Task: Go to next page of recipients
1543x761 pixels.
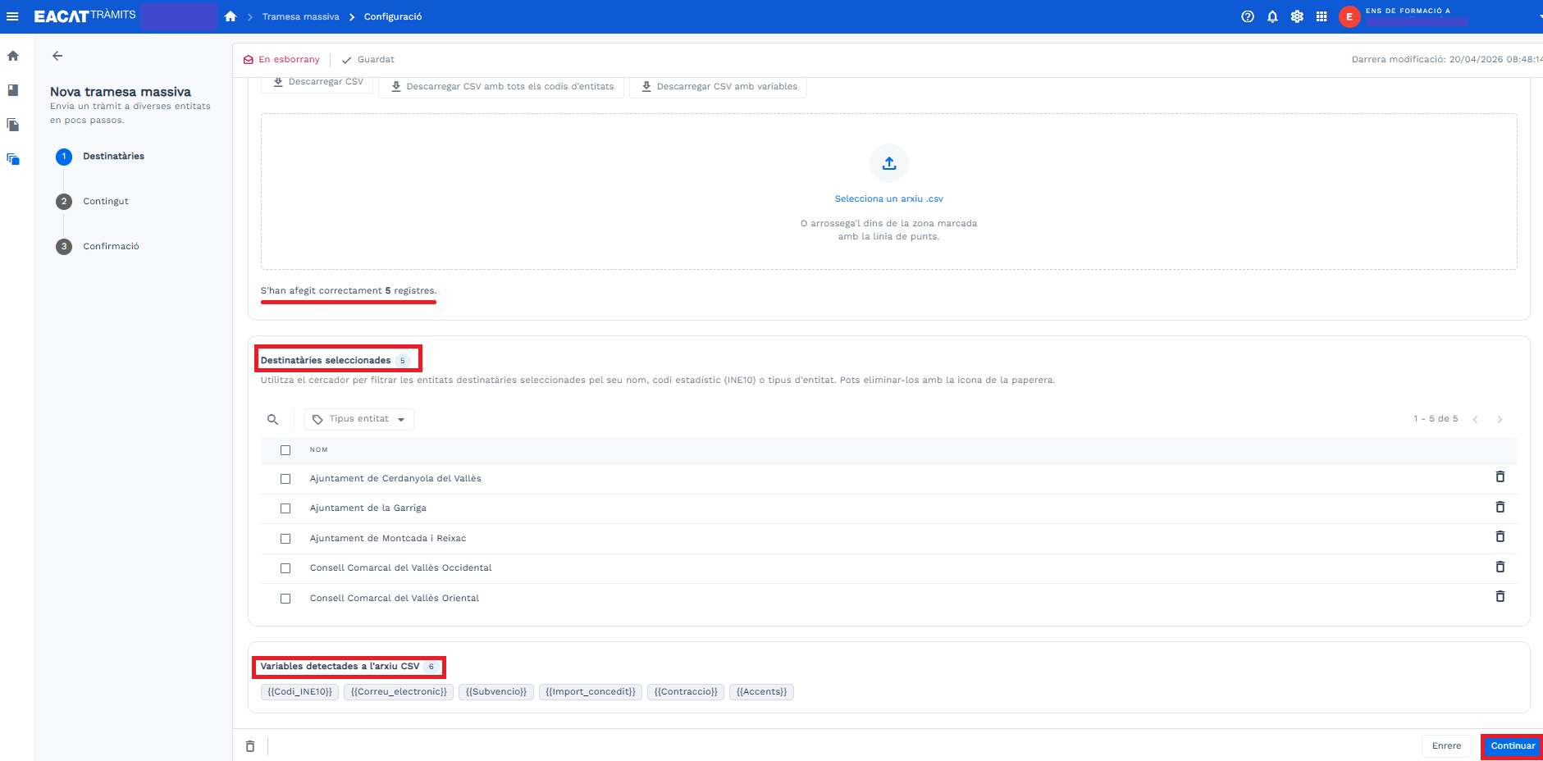Action: tap(1500, 419)
